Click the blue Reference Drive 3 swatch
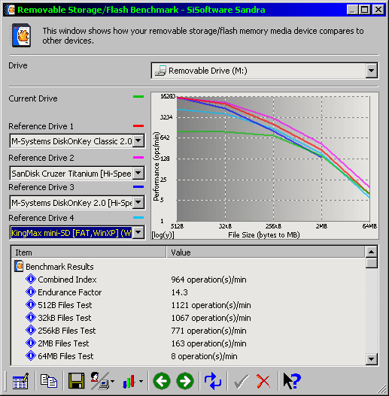 138,187
